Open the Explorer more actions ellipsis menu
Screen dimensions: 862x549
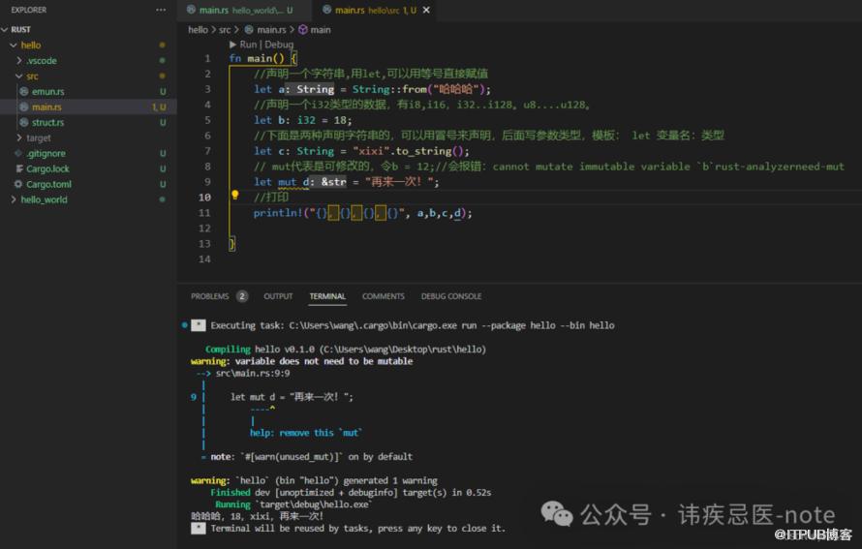pos(161,10)
